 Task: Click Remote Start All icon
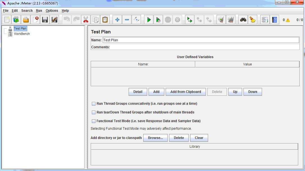190,20
